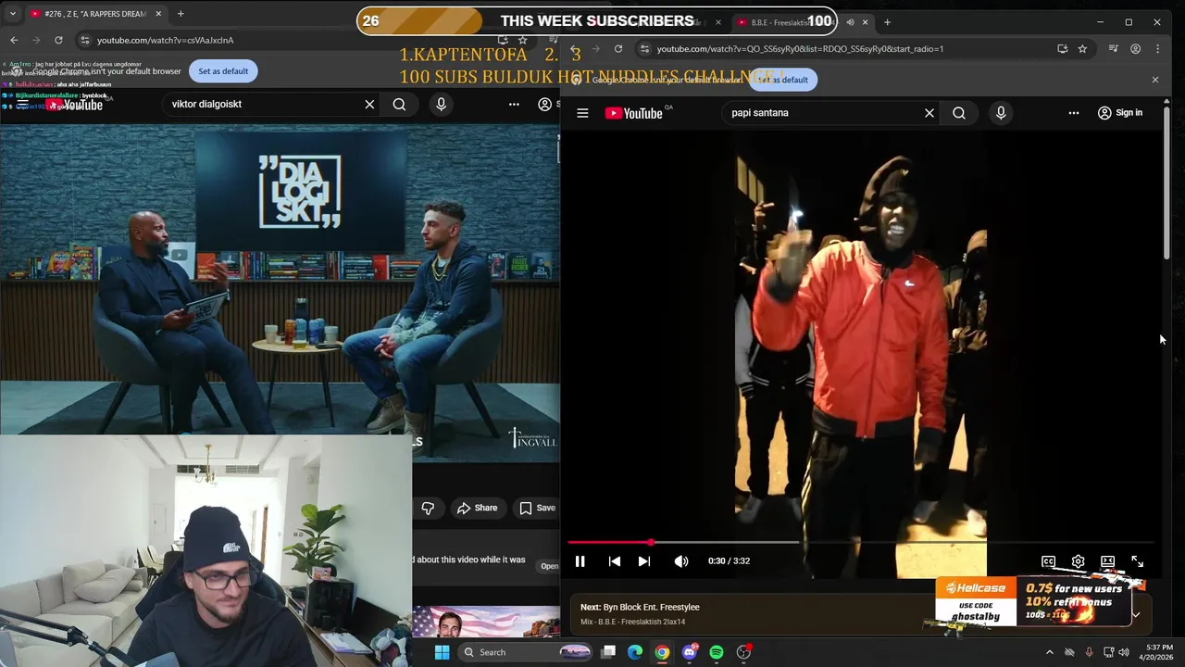Screen dimensions: 1185x667
Task: Clear the 'papi santana' search text
Action: tap(929, 113)
